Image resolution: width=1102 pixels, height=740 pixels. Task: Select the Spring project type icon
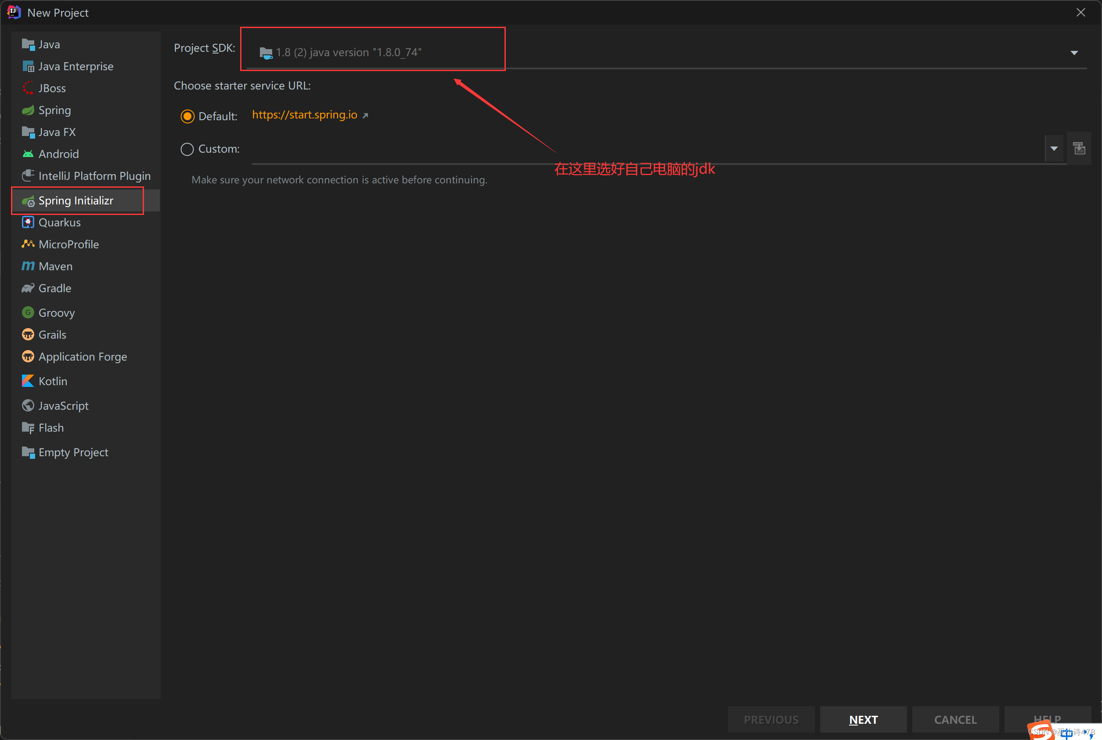tap(28, 109)
